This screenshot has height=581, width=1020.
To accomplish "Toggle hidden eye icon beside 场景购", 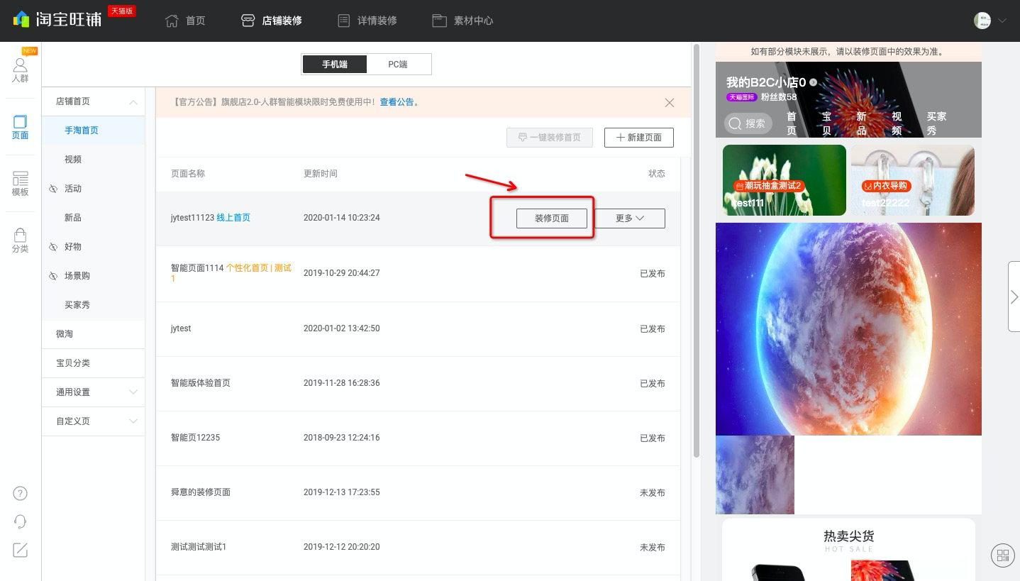I will [53, 276].
